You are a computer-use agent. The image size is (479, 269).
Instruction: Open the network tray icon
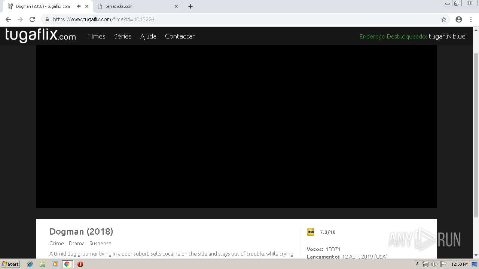425,264
